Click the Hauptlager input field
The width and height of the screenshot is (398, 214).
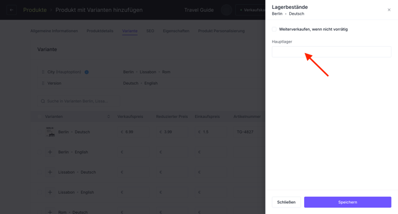coord(331,52)
